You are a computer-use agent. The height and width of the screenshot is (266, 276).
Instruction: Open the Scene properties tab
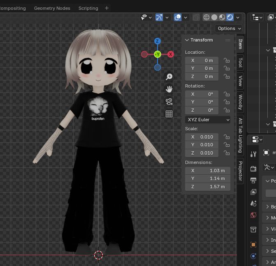click(253, 204)
